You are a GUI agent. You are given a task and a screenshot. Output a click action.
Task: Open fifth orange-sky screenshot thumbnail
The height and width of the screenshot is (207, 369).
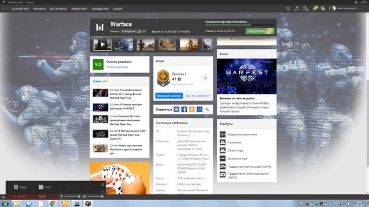click(x=189, y=44)
